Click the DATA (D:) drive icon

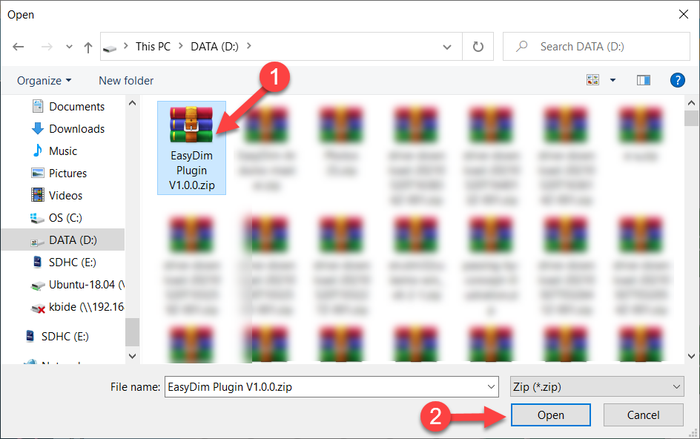click(37, 242)
